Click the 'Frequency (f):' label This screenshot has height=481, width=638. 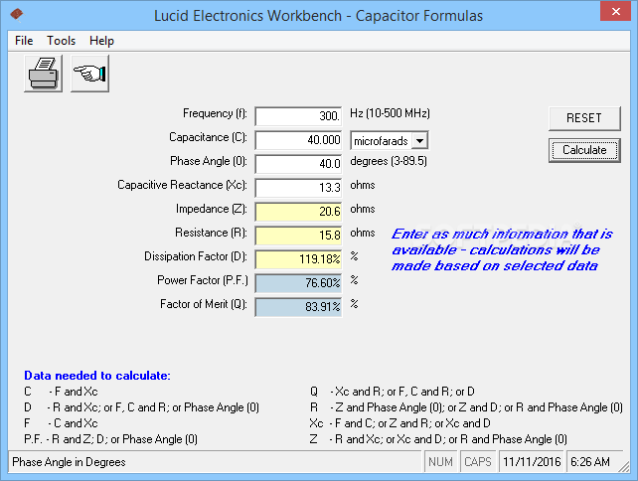coord(215,113)
